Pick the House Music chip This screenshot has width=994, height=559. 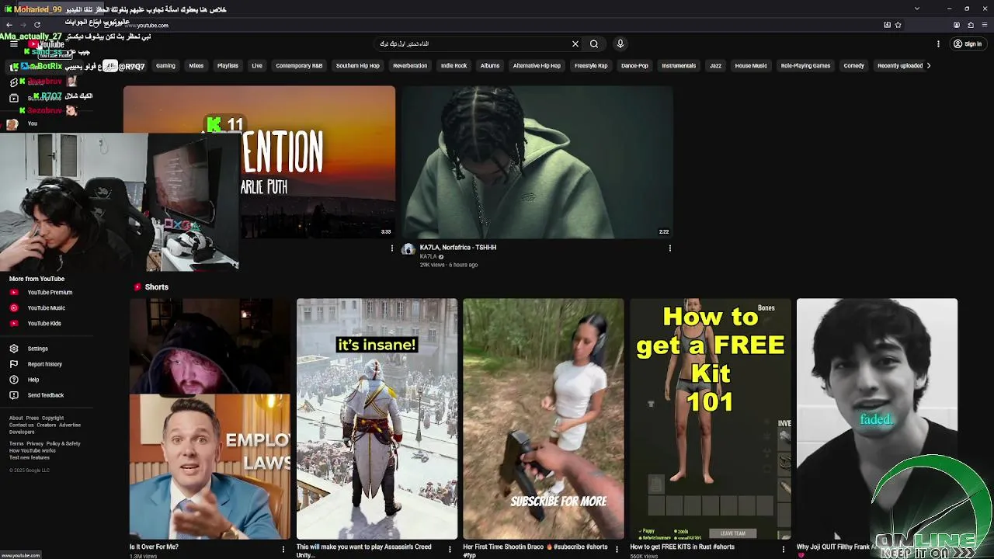coord(751,66)
